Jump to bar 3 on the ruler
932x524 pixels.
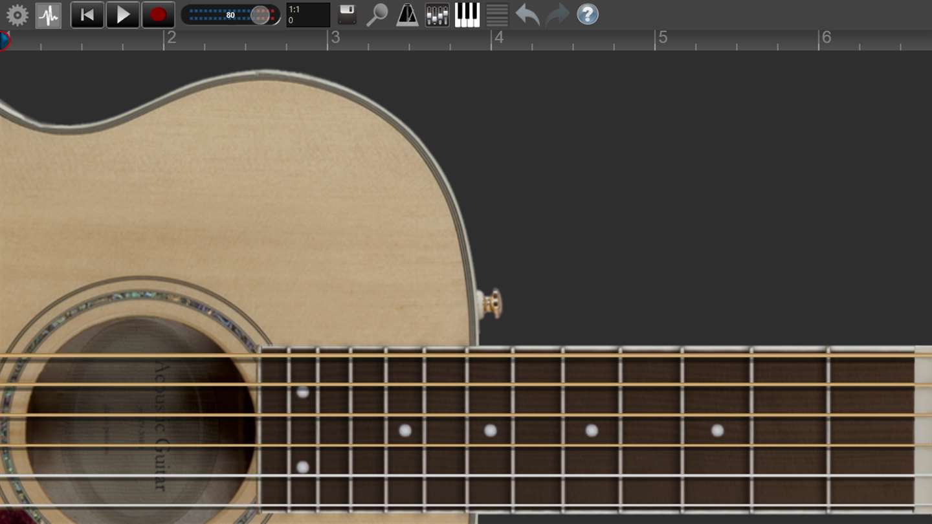click(335, 38)
